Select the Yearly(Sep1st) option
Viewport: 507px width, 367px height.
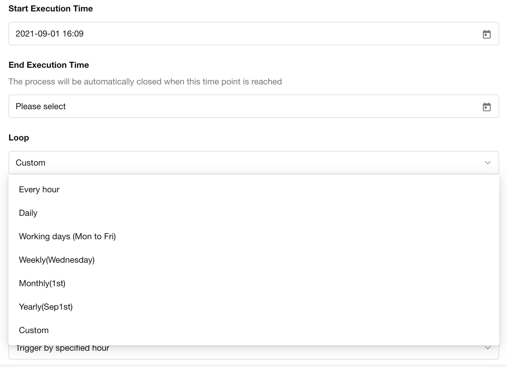click(x=46, y=307)
